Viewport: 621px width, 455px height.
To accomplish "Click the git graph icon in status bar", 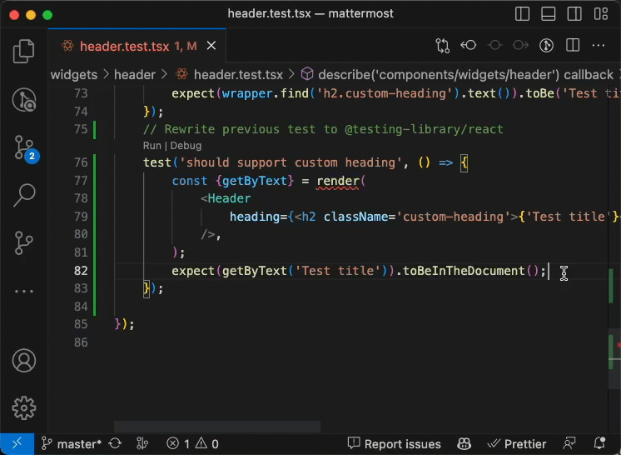I will click(142, 443).
